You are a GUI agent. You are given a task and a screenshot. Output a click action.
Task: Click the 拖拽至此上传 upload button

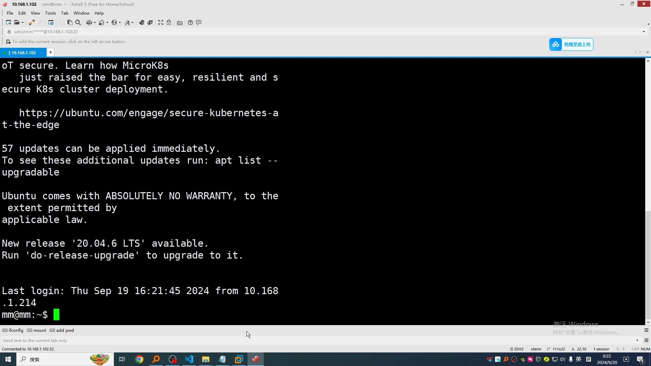[x=571, y=44]
